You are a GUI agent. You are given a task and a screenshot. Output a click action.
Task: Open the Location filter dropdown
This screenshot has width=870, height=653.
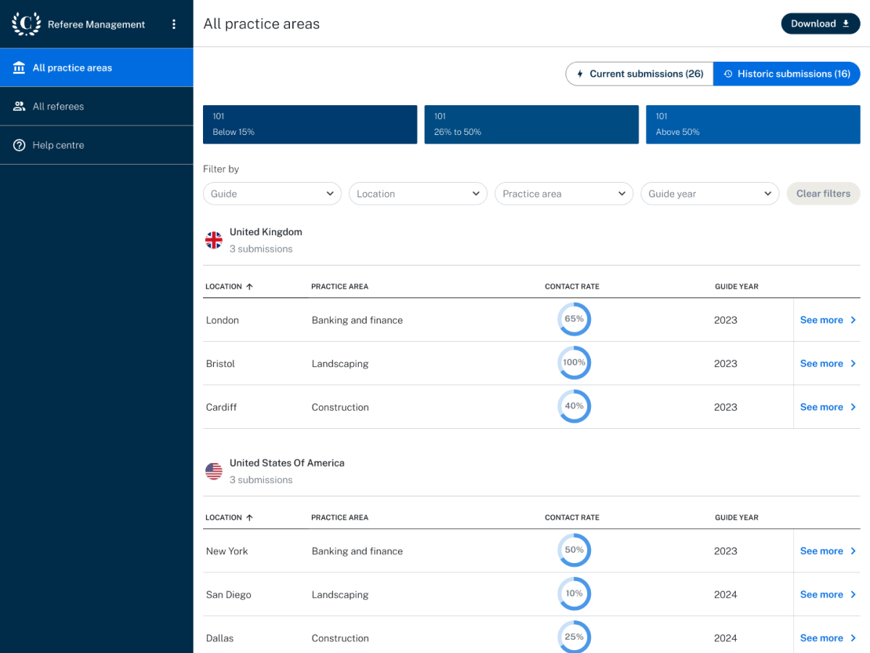click(418, 194)
